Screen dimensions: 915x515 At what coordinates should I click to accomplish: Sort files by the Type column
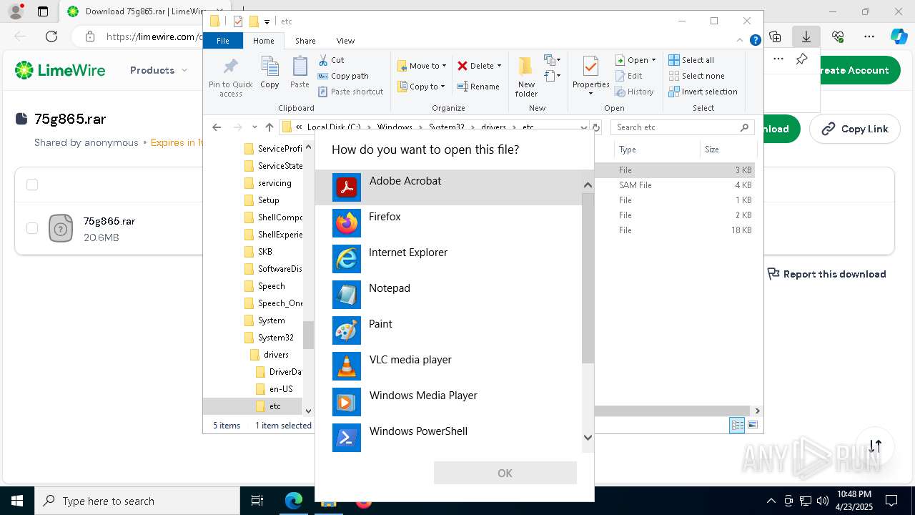[x=656, y=149]
